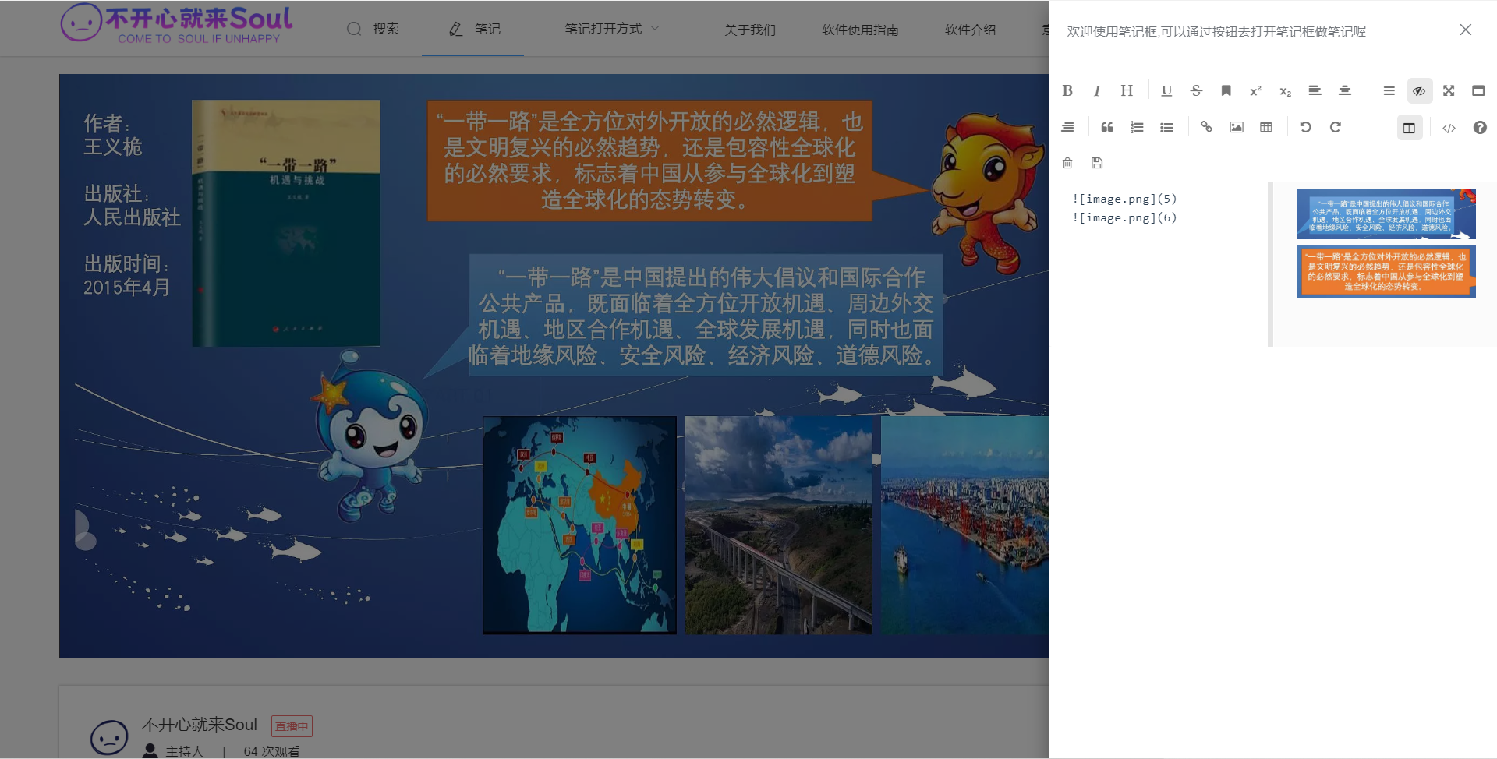
Task: Open the 软件使用指南 menu item
Action: coord(860,30)
